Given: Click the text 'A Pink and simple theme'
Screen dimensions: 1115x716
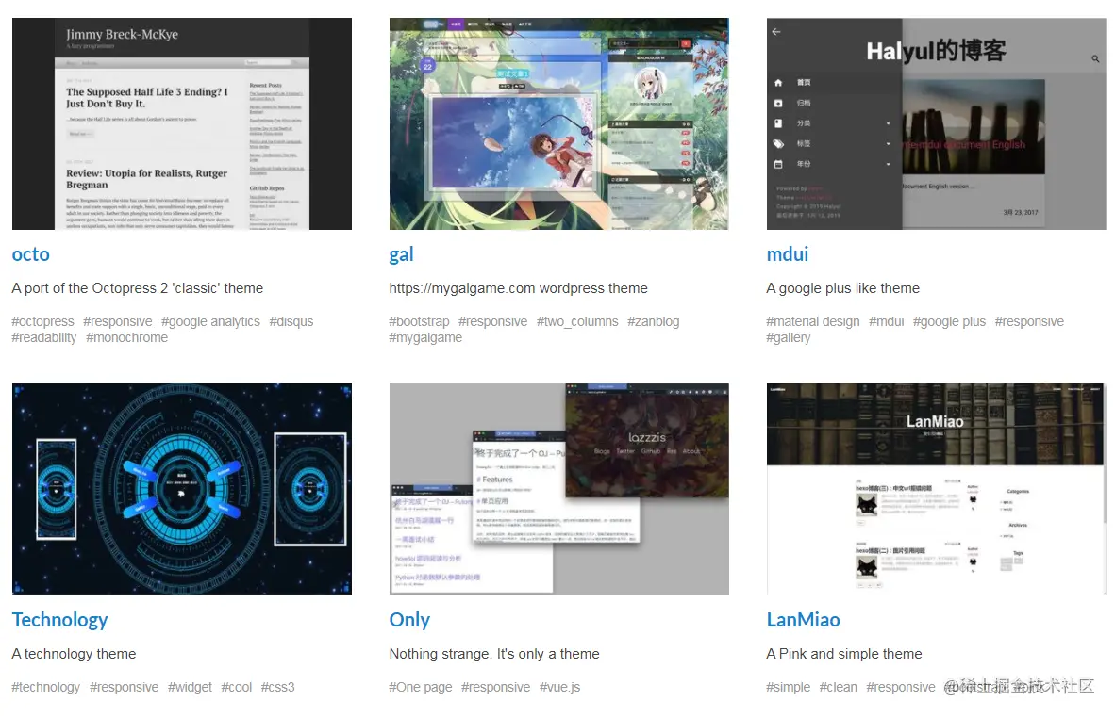Looking at the screenshot, I should tap(844, 654).
